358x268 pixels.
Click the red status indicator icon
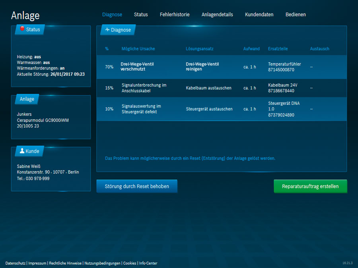coord(22,29)
